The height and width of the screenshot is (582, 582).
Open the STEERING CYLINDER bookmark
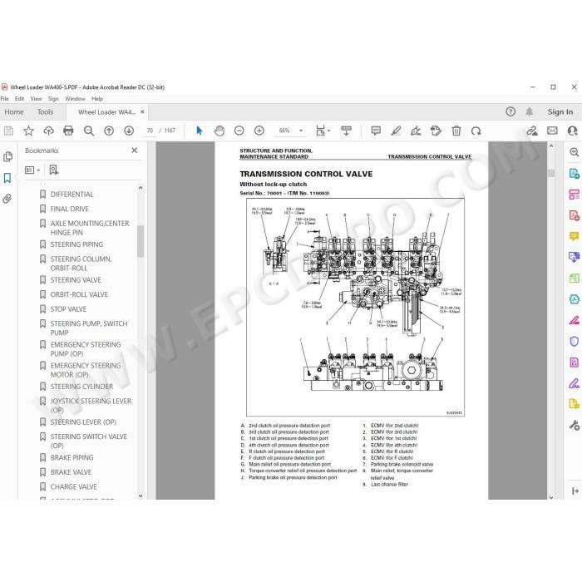coord(81,387)
